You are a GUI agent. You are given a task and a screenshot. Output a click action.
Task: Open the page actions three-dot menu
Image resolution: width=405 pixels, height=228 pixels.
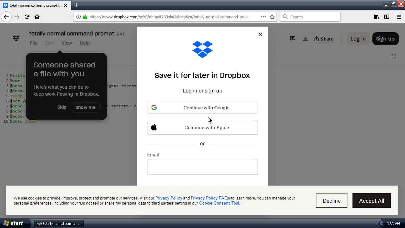263,17
